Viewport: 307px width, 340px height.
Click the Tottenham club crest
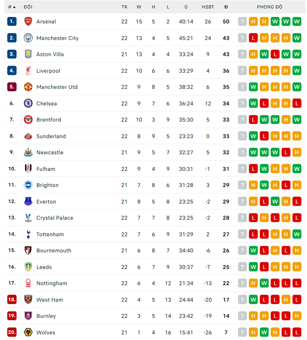[28, 234]
